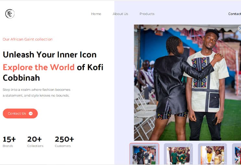Image resolution: width=241 pixels, height=165 pixels.
Task: Click the 'Our African Gaint collection' tagline
Action: [28, 39]
